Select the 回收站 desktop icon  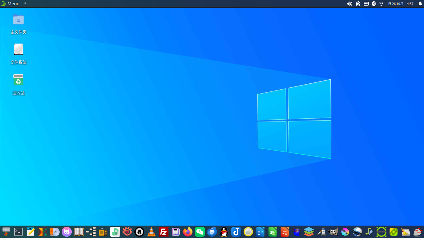coord(18,80)
